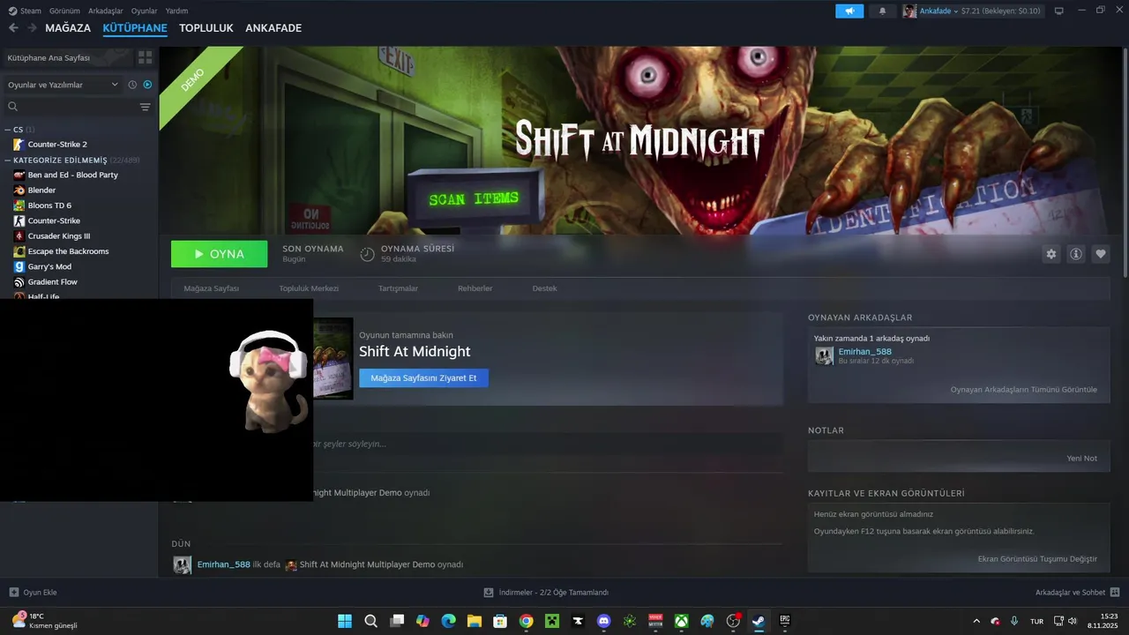
Task: Select Ben and Ed - Blood Party
Action: click(x=72, y=175)
